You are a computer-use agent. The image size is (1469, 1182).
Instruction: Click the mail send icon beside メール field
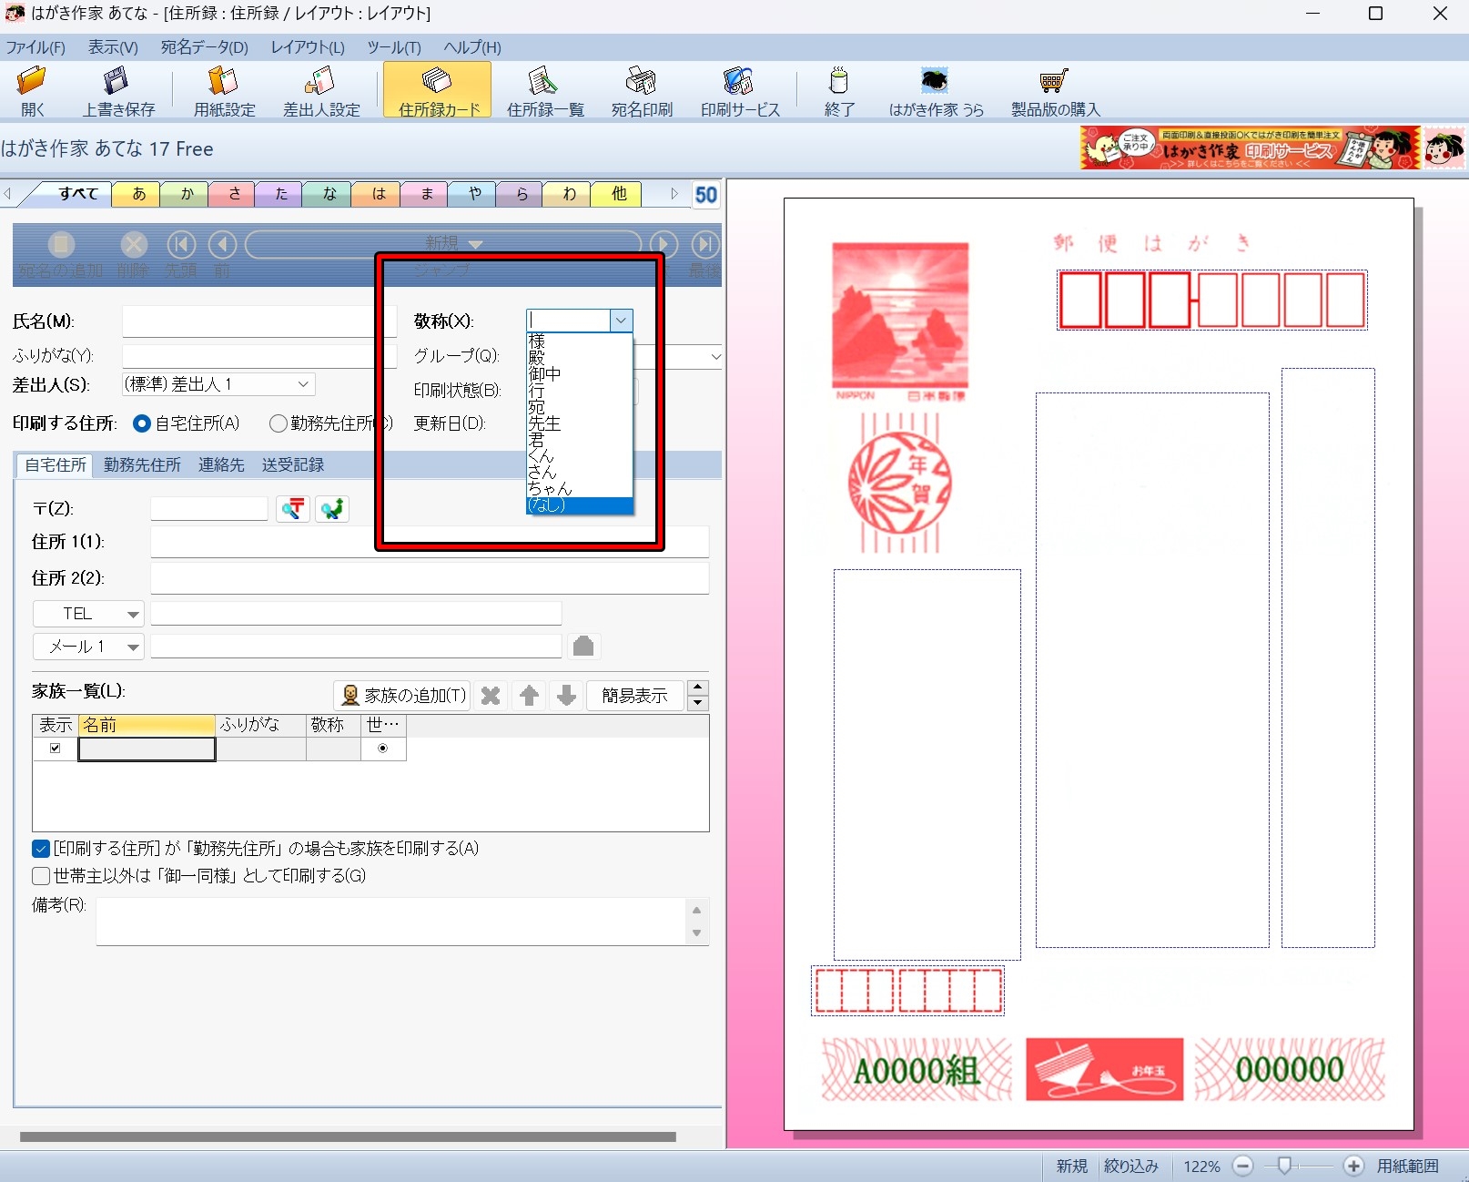tap(583, 647)
